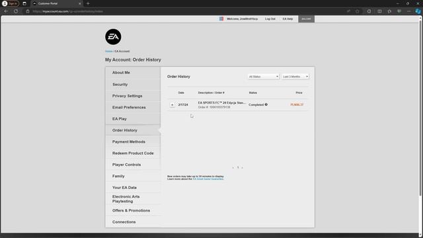Select the Order History sidebar item
The height and width of the screenshot is (238, 423).
(133, 130)
